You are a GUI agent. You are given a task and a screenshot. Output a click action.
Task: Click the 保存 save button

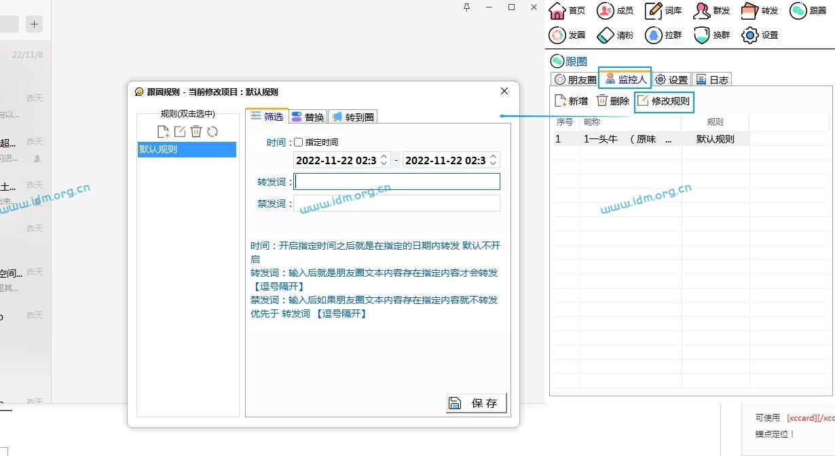pyautogui.click(x=477, y=403)
